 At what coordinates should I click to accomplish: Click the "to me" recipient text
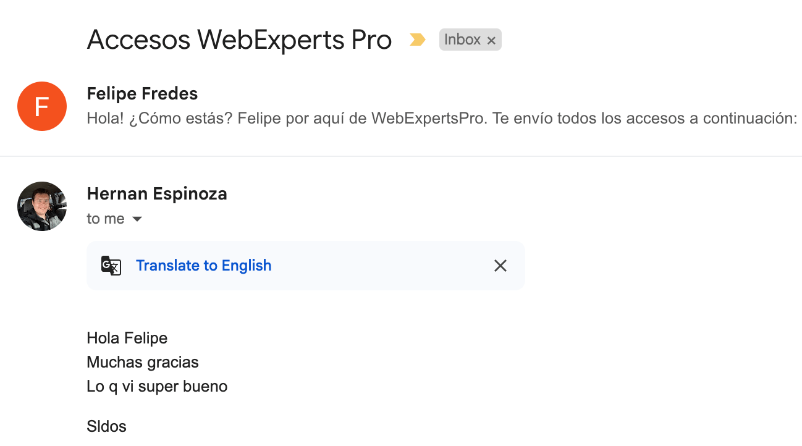tap(106, 219)
